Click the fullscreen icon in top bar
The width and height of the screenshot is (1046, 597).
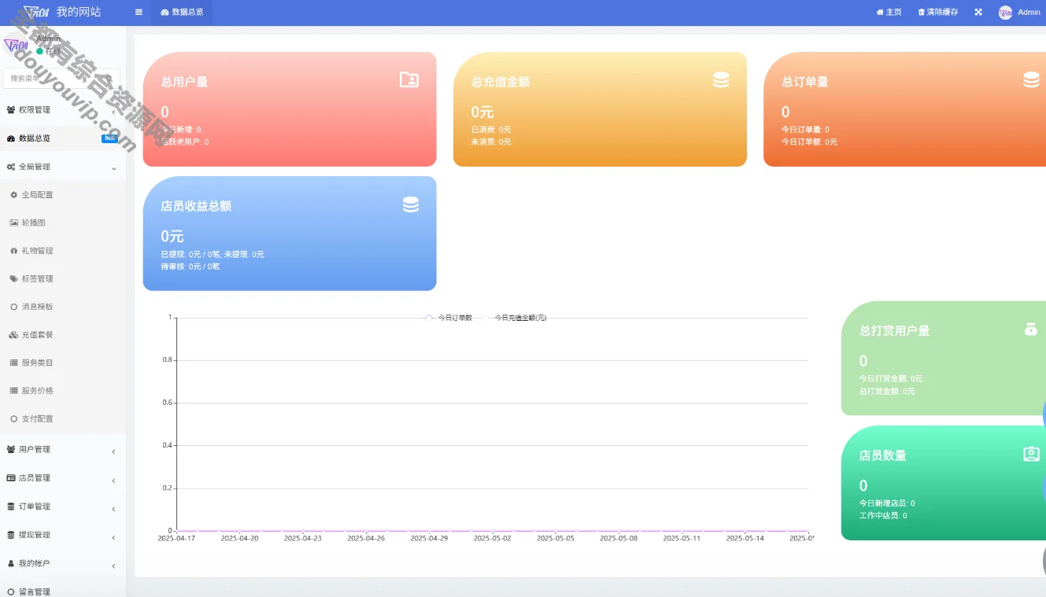tap(978, 13)
